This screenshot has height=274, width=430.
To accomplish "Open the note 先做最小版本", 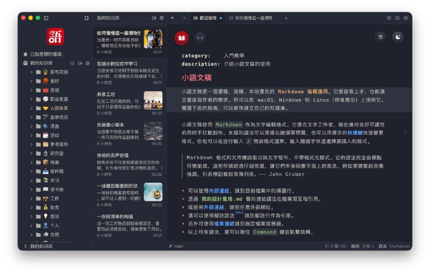I will tap(130, 134).
